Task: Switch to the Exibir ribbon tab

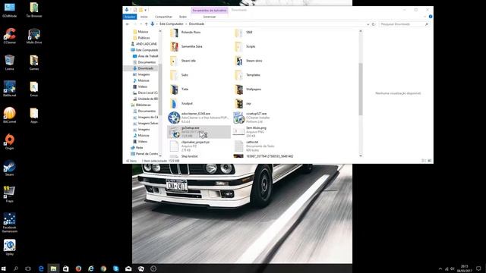Action: tap(183, 17)
